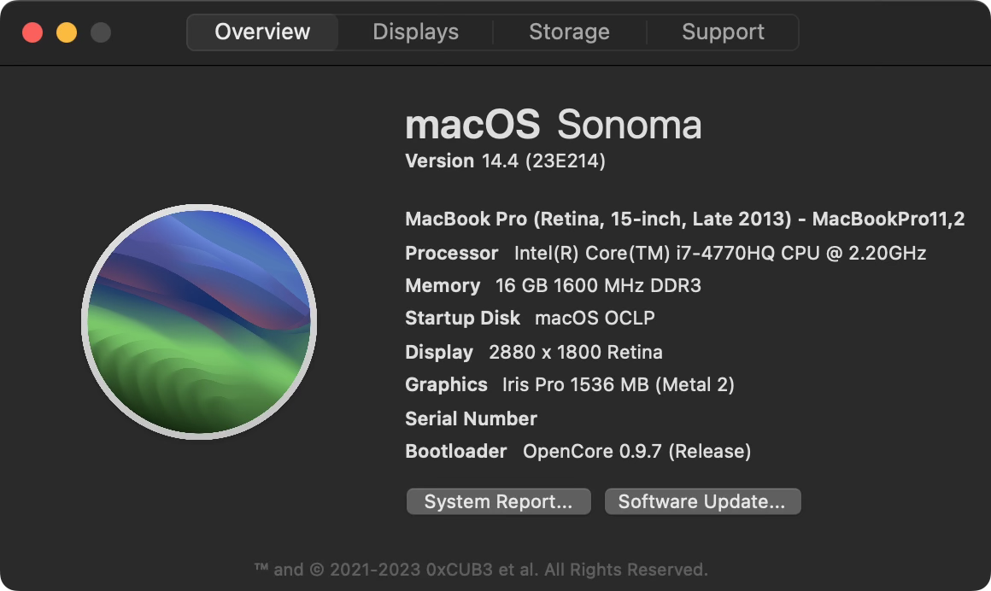The image size is (991, 591).
Task: Select the Storage tab
Action: point(569,32)
